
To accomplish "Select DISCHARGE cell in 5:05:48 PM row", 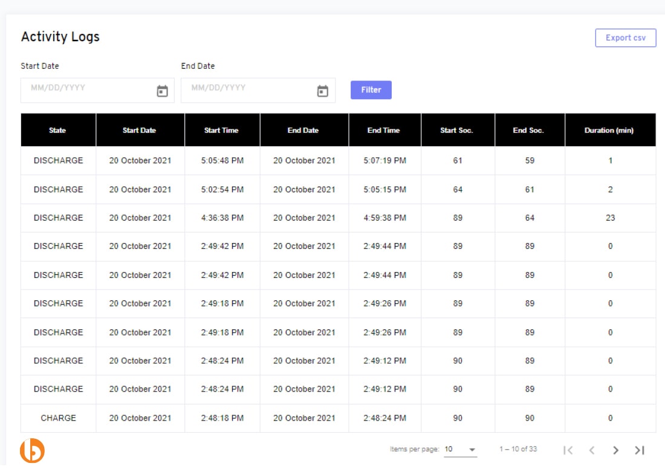I will point(58,160).
